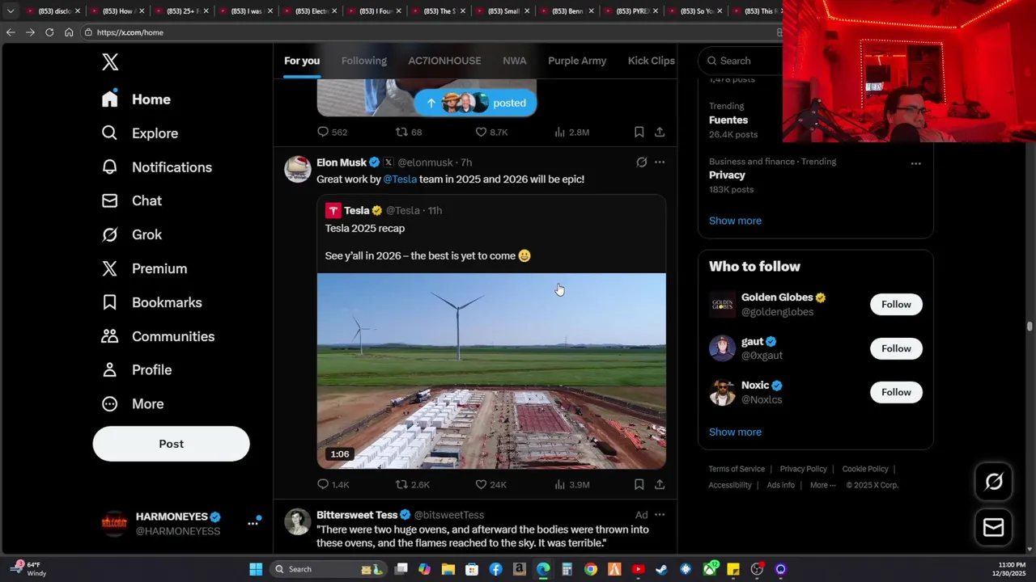Switch to the Purple Army tab
Viewport: 1036px width, 582px height.
point(577,61)
